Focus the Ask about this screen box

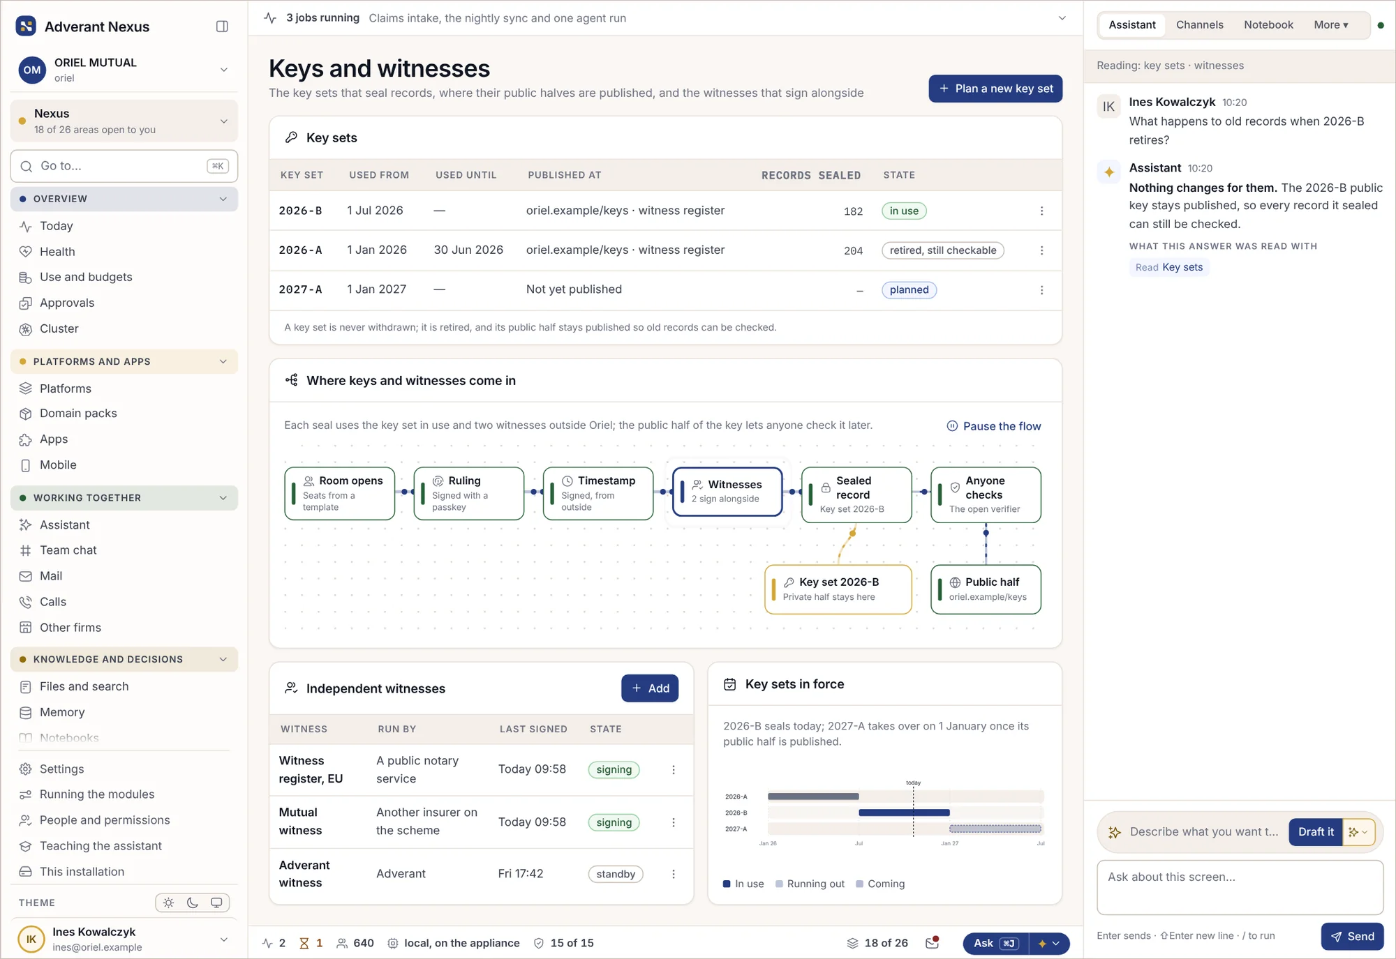[1240, 887]
